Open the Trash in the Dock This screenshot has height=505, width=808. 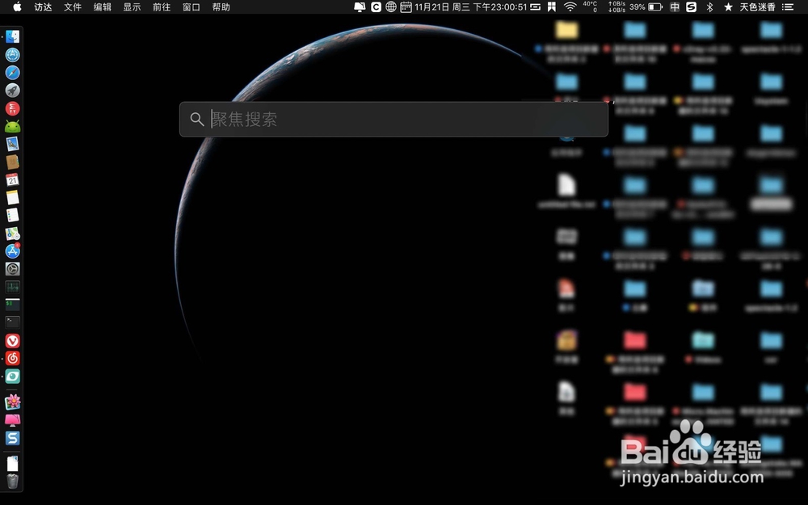coord(12,482)
